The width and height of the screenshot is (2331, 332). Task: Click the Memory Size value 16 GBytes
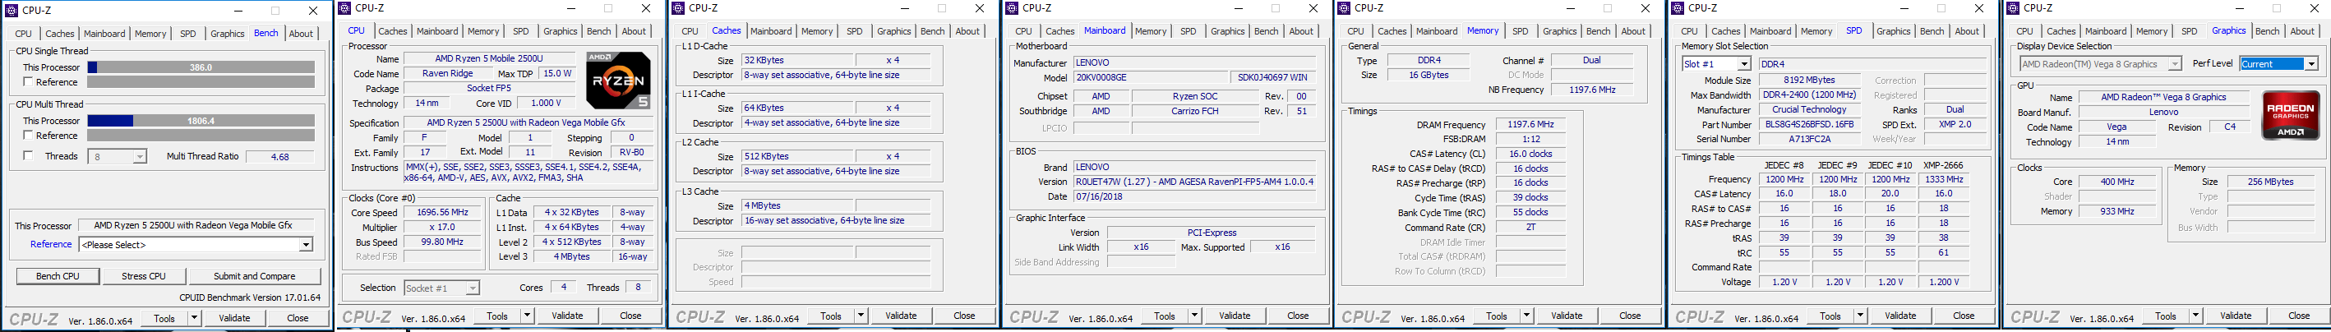click(x=1429, y=75)
